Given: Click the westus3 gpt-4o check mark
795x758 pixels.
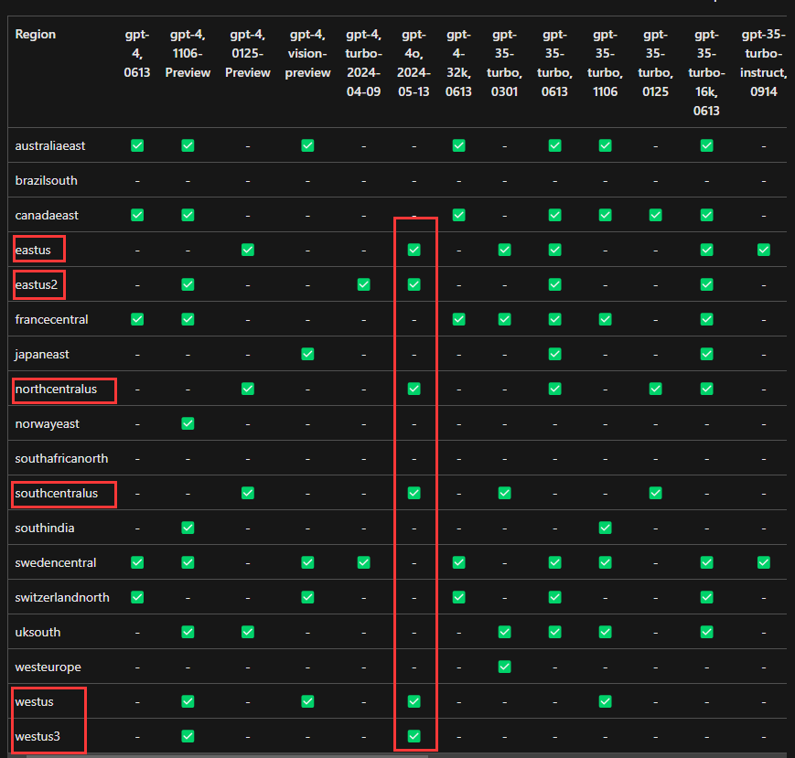Looking at the screenshot, I should click(414, 736).
